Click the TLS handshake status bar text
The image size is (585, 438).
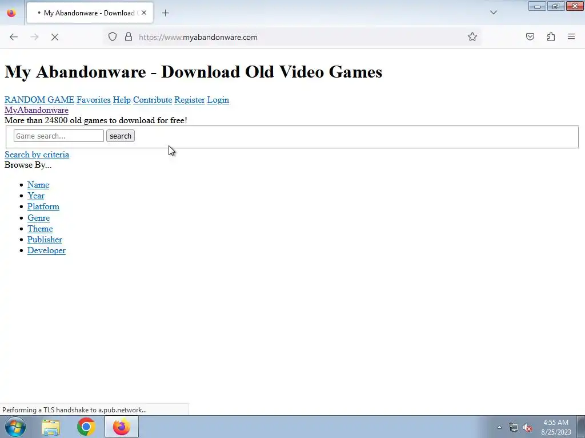75,410
